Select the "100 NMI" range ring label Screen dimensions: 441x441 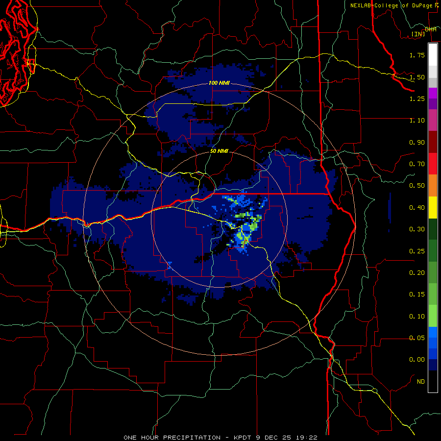[219, 83]
